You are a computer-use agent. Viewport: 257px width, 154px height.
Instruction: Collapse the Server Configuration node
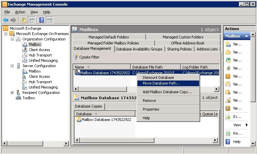click(x=12, y=66)
